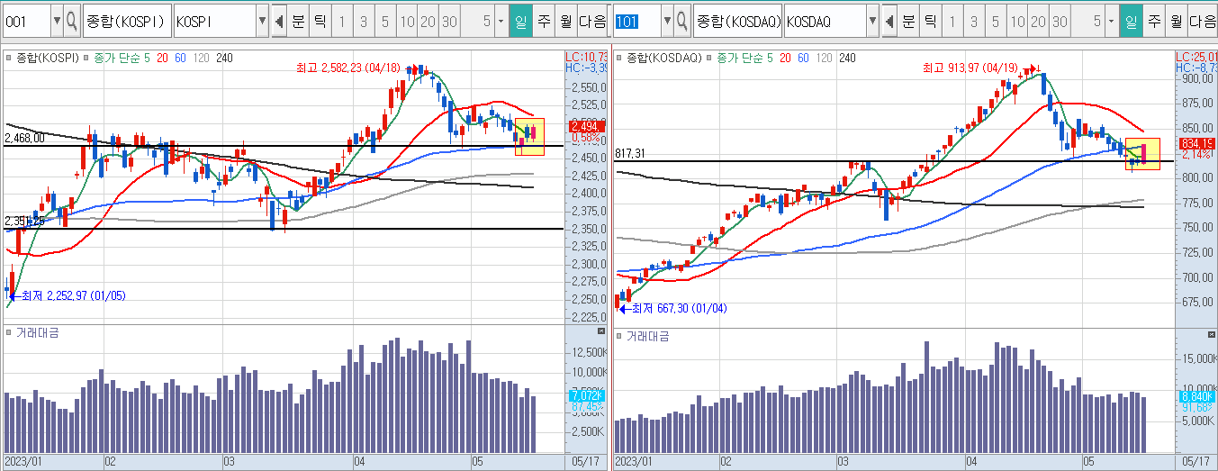1218x471 pixels.
Task: Click the small square marker before 종합(KOSDAQ) legend
Action: pos(620,58)
